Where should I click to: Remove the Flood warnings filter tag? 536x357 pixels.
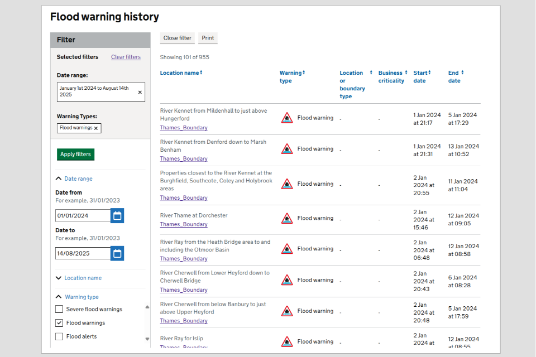96,128
